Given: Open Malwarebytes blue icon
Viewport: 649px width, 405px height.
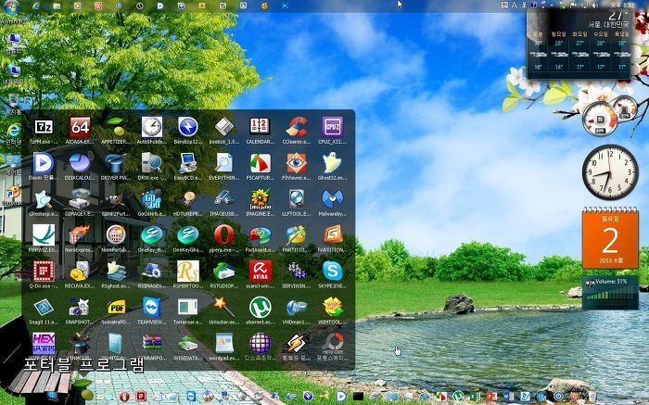Looking at the screenshot, I should point(333,199).
